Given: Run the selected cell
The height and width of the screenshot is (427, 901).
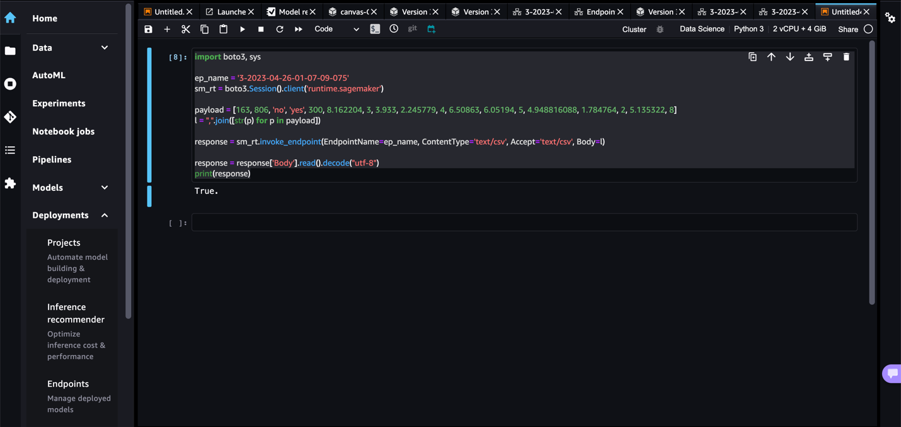Looking at the screenshot, I should [x=242, y=30].
